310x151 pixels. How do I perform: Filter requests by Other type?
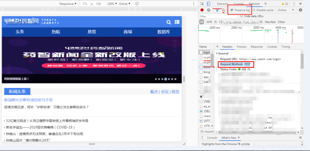[x=281, y=22]
